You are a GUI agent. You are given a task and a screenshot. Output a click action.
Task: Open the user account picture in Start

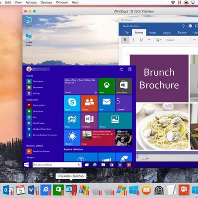(29, 69)
